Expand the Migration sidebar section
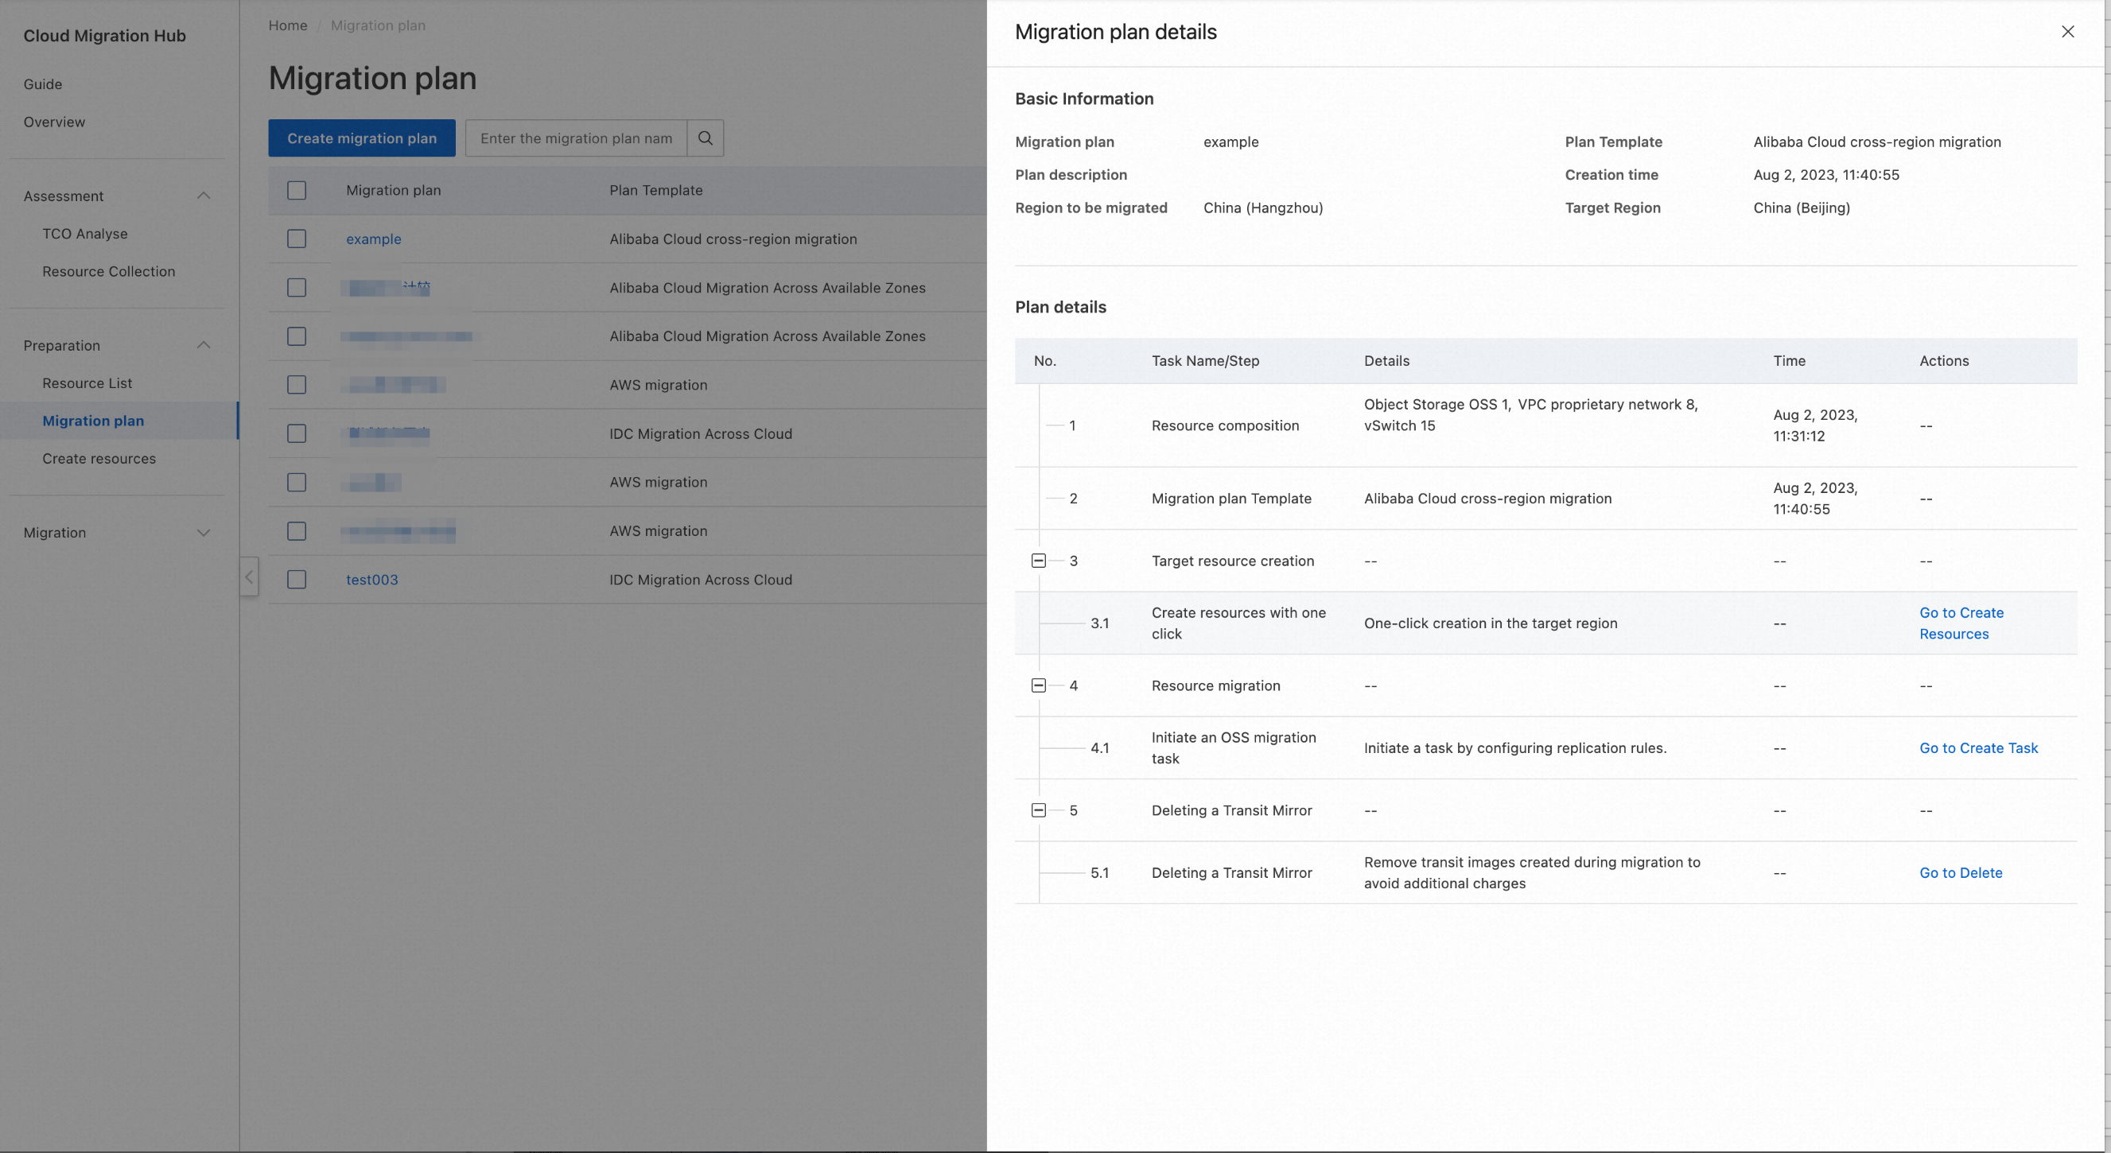Viewport: 2111px width, 1153px height. (x=204, y=533)
